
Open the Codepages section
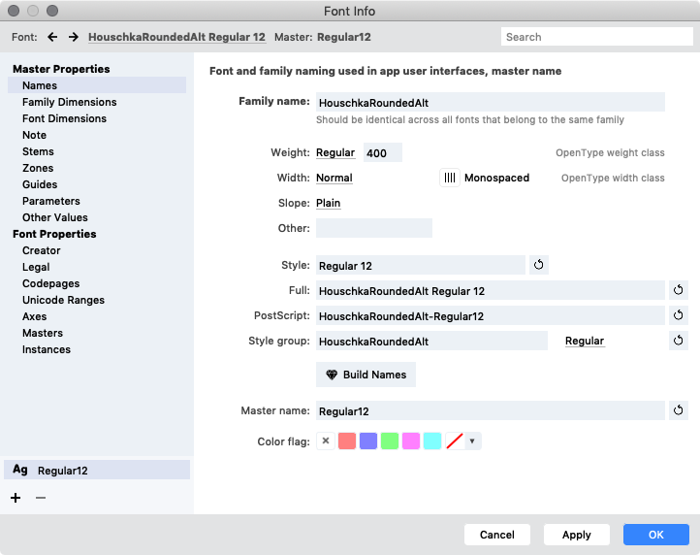[x=50, y=283]
